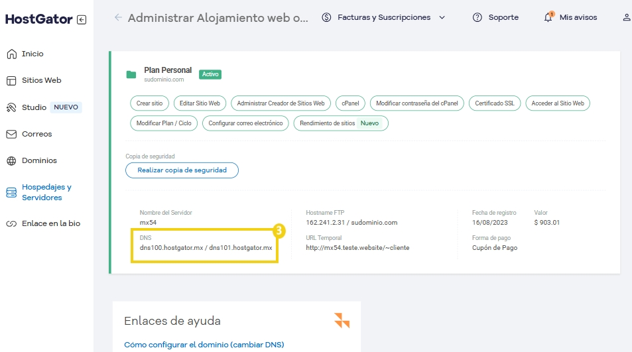Screen dimensions: 632x352
Task: Click the Enlaces de ayuda heading
Action: [172, 321]
